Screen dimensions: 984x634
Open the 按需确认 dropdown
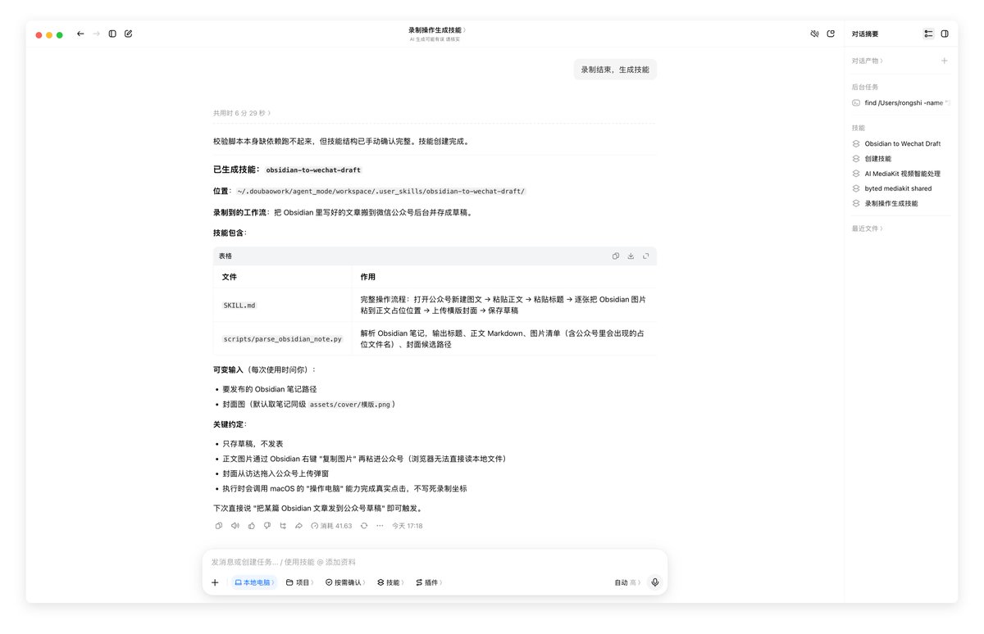tap(345, 582)
